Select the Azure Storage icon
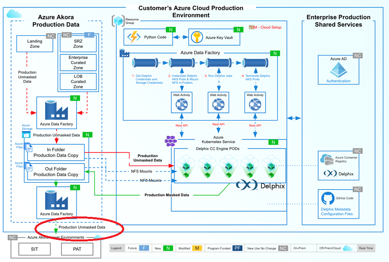The height and width of the screenshot is (262, 389). [26, 135]
